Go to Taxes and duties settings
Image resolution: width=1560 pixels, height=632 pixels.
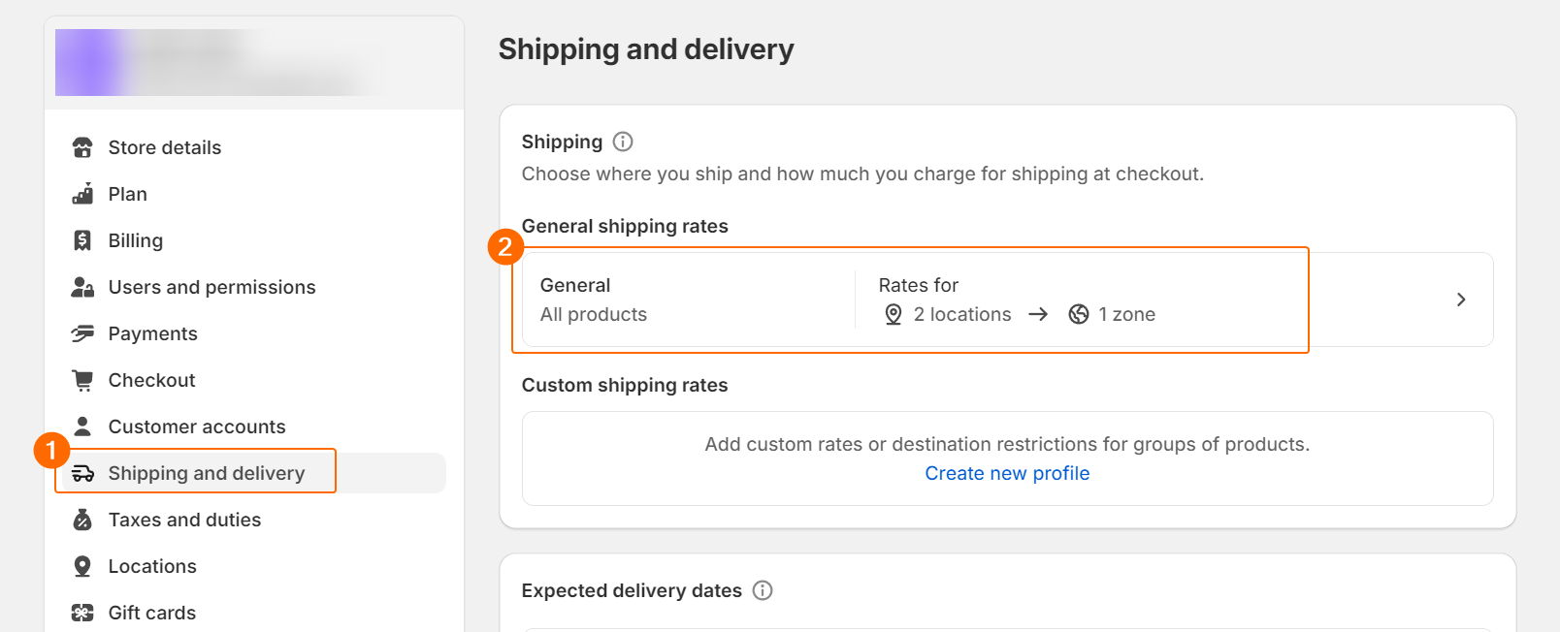click(x=184, y=520)
